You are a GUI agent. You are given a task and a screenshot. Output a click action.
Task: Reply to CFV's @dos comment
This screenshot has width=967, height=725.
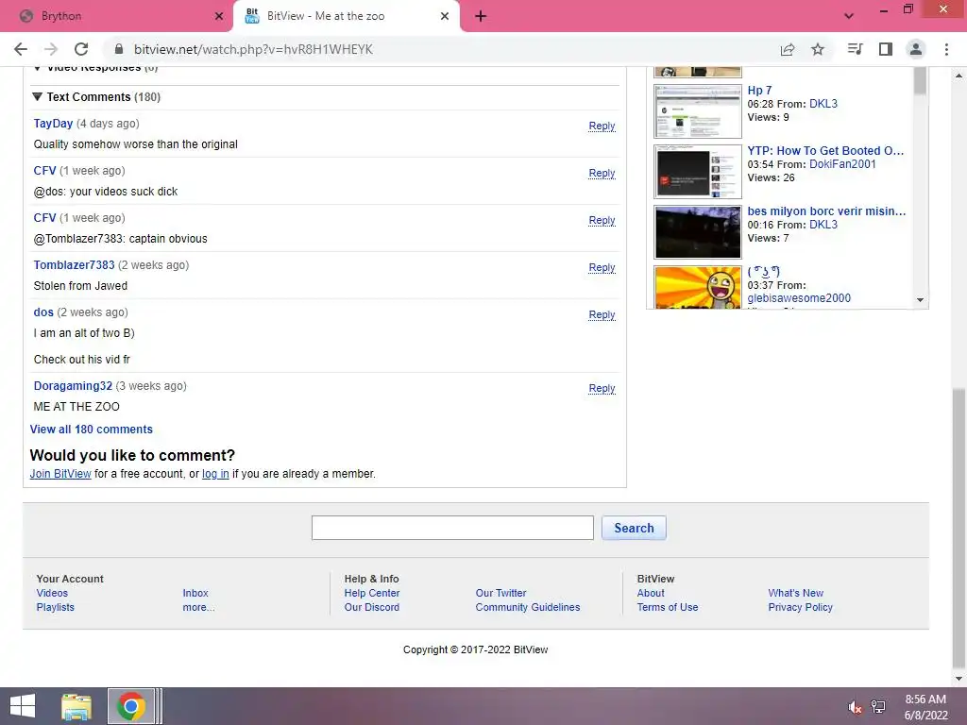pos(602,174)
